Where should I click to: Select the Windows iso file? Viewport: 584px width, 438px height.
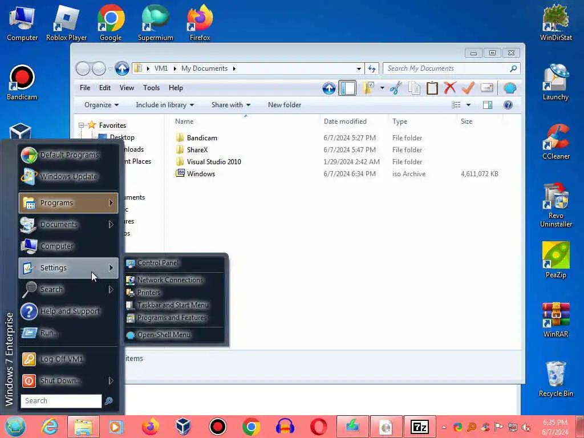click(x=201, y=173)
